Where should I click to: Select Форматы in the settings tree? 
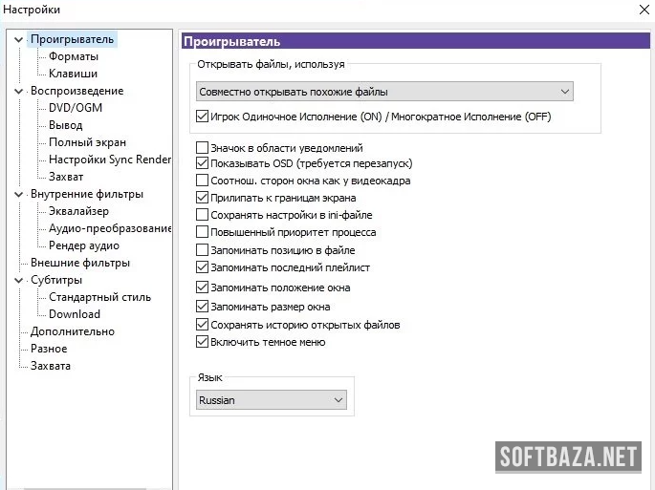pyautogui.click(x=74, y=56)
